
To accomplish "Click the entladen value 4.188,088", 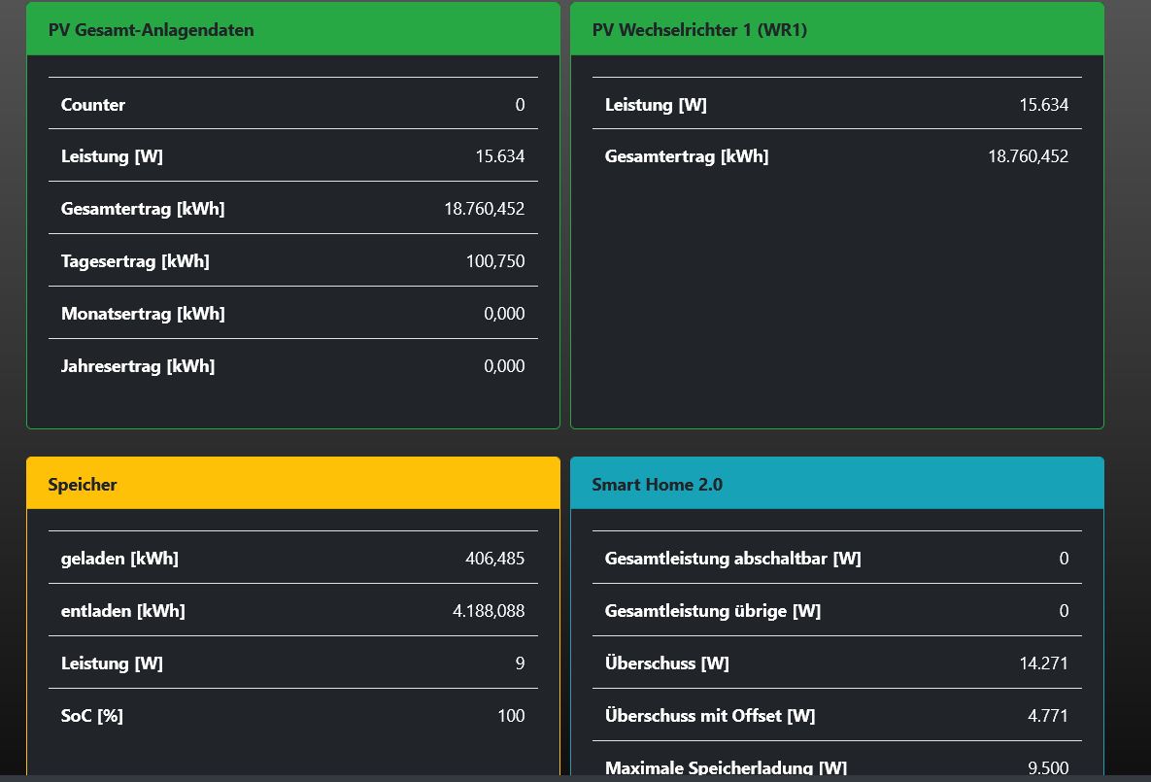I will coord(489,611).
